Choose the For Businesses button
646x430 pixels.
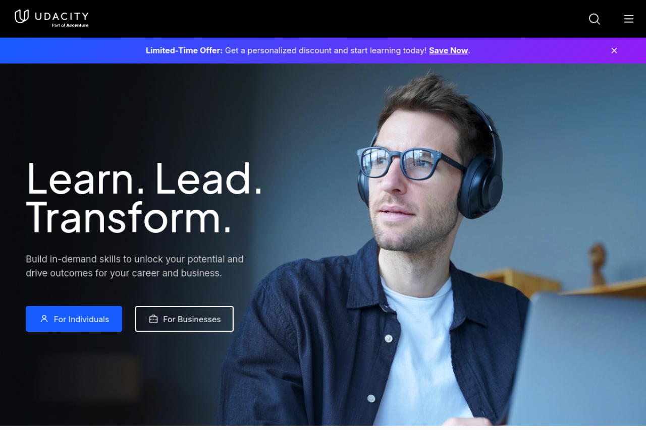[184, 319]
